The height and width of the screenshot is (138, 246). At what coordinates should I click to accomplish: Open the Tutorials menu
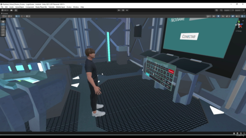tap(51, 7)
